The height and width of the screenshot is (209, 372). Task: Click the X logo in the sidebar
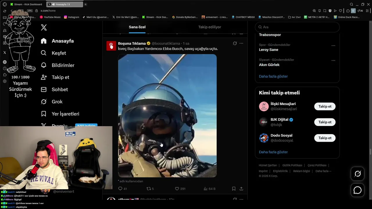point(44,28)
